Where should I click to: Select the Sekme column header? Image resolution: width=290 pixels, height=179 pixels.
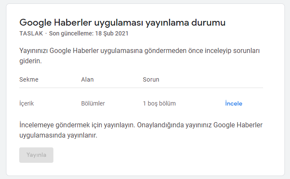point(29,79)
